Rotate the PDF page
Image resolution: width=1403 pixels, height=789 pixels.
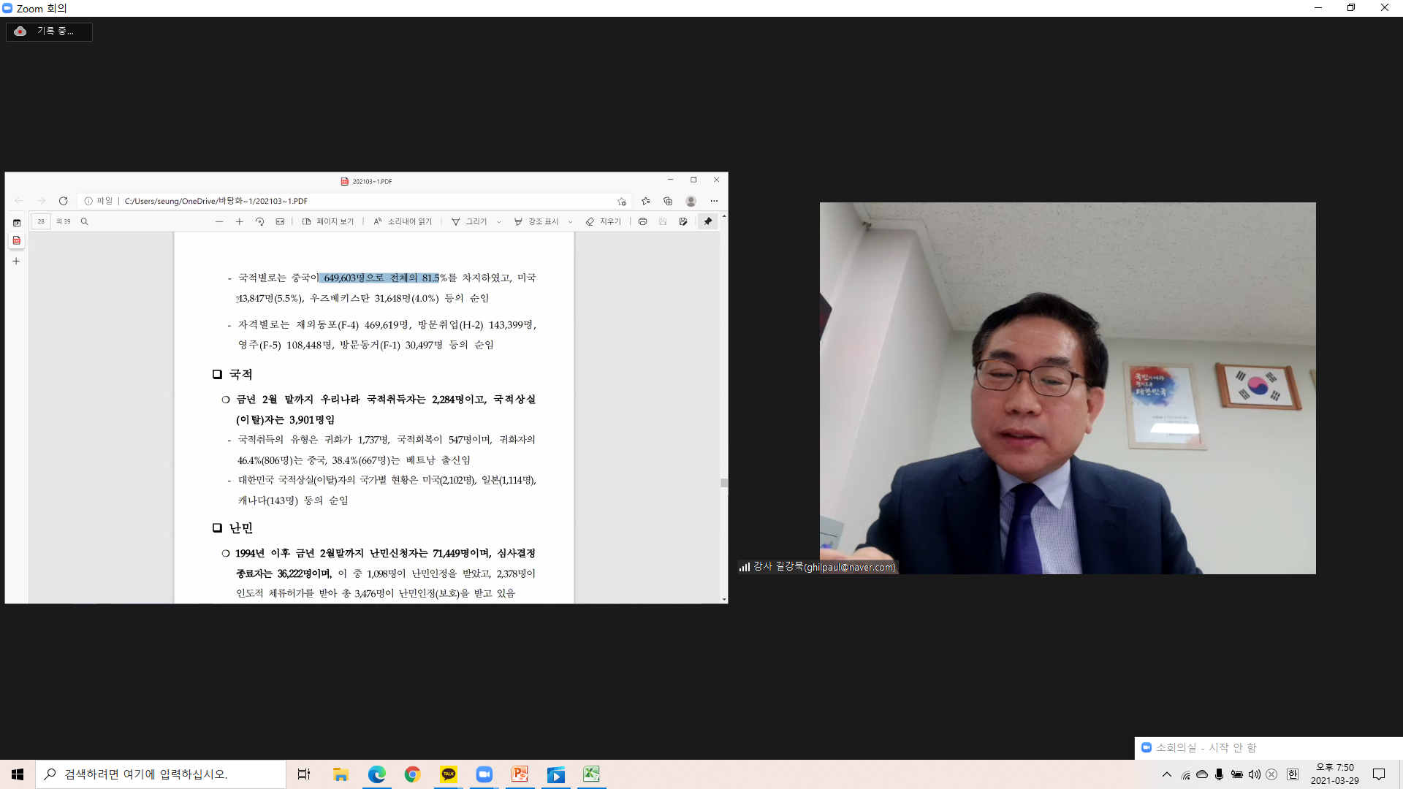point(259,221)
